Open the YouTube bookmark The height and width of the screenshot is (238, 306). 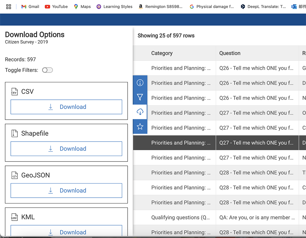click(x=56, y=6)
